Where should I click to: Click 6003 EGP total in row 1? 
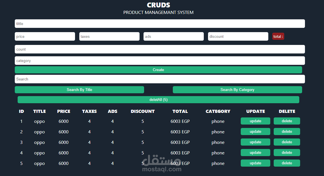coord(180,121)
